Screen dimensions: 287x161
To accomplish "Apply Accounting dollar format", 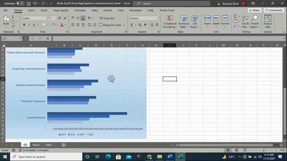I will pos(131,25).
